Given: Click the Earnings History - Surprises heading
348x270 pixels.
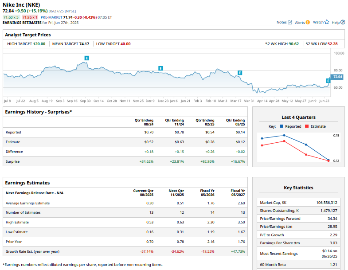Looking at the screenshot, I should pos(39,112).
